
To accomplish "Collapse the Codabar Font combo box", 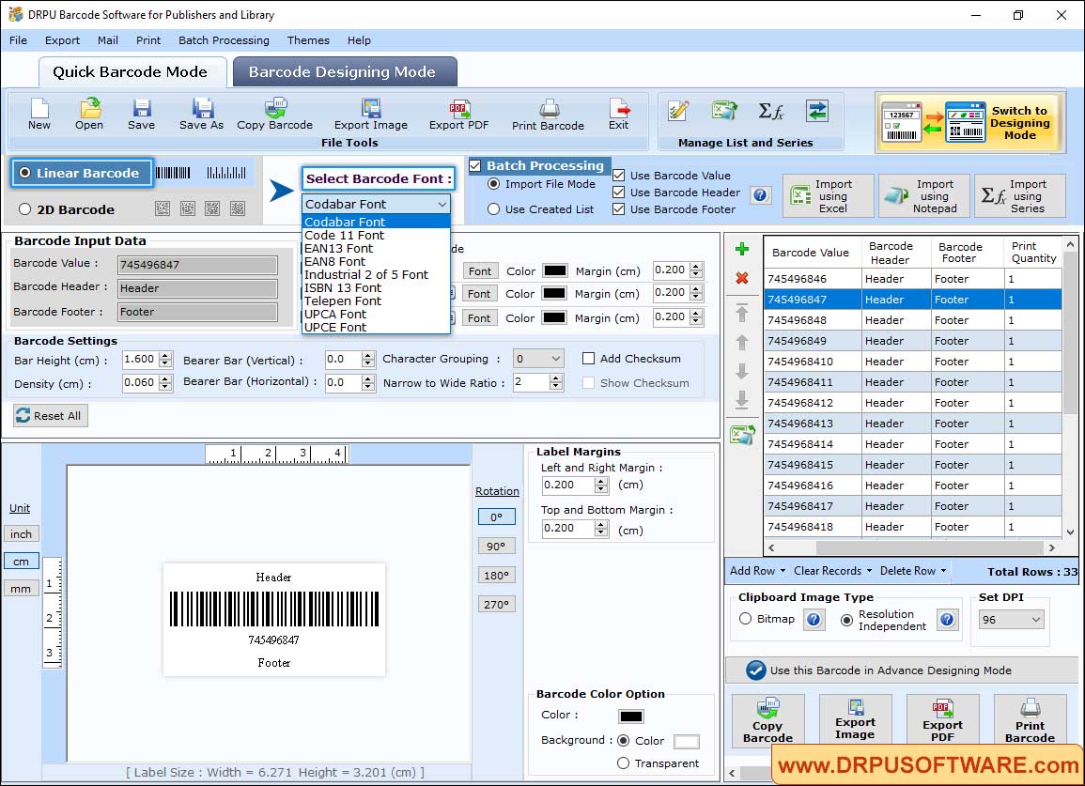I will (442, 204).
